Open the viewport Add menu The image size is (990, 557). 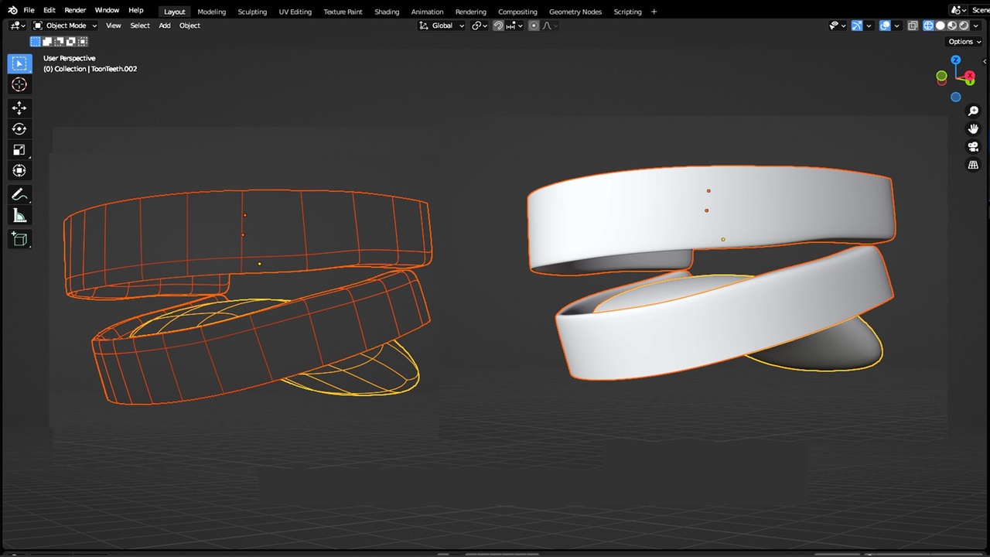click(x=165, y=26)
